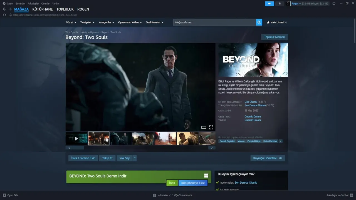
Task: Click Kütüphaneye Ekle button
Action: [193, 183]
